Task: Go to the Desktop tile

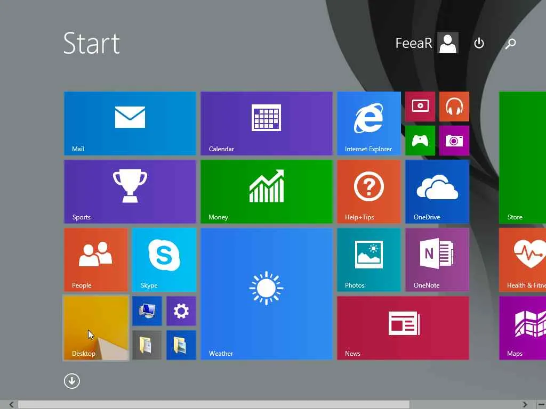Action: tap(96, 328)
